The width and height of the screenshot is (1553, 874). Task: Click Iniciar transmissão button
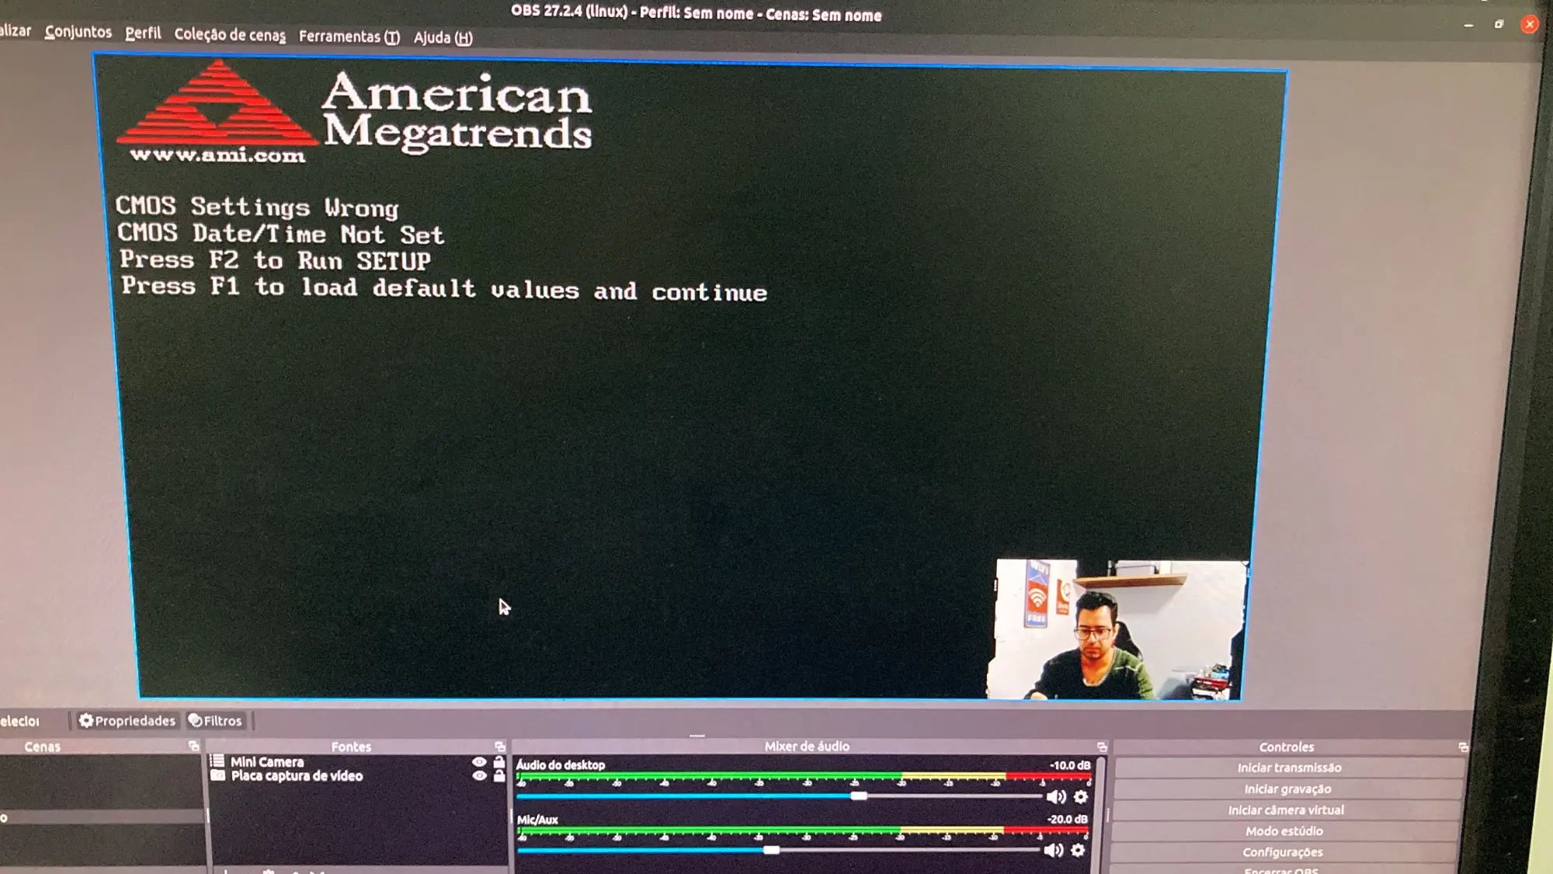point(1289,768)
